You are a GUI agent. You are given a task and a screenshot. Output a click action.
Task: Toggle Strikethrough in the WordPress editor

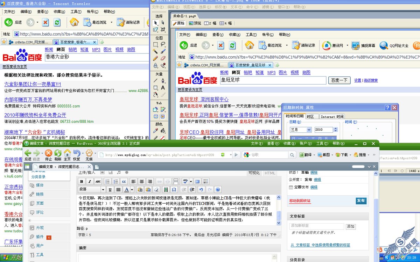(x=98, y=181)
